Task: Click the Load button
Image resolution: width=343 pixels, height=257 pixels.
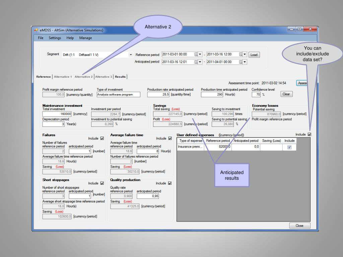Action: point(254,55)
